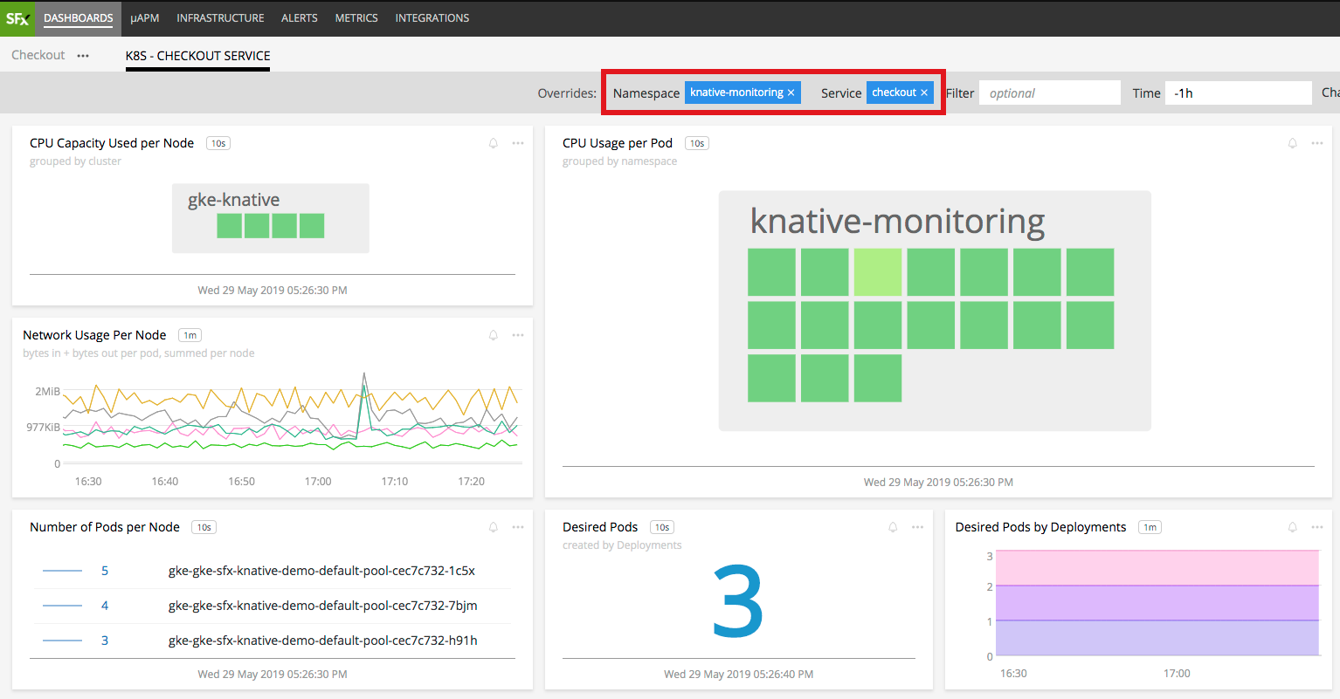Image resolution: width=1340 pixels, height=699 pixels.
Task: Open more options on Number of Pods per Node
Action: click(x=518, y=527)
